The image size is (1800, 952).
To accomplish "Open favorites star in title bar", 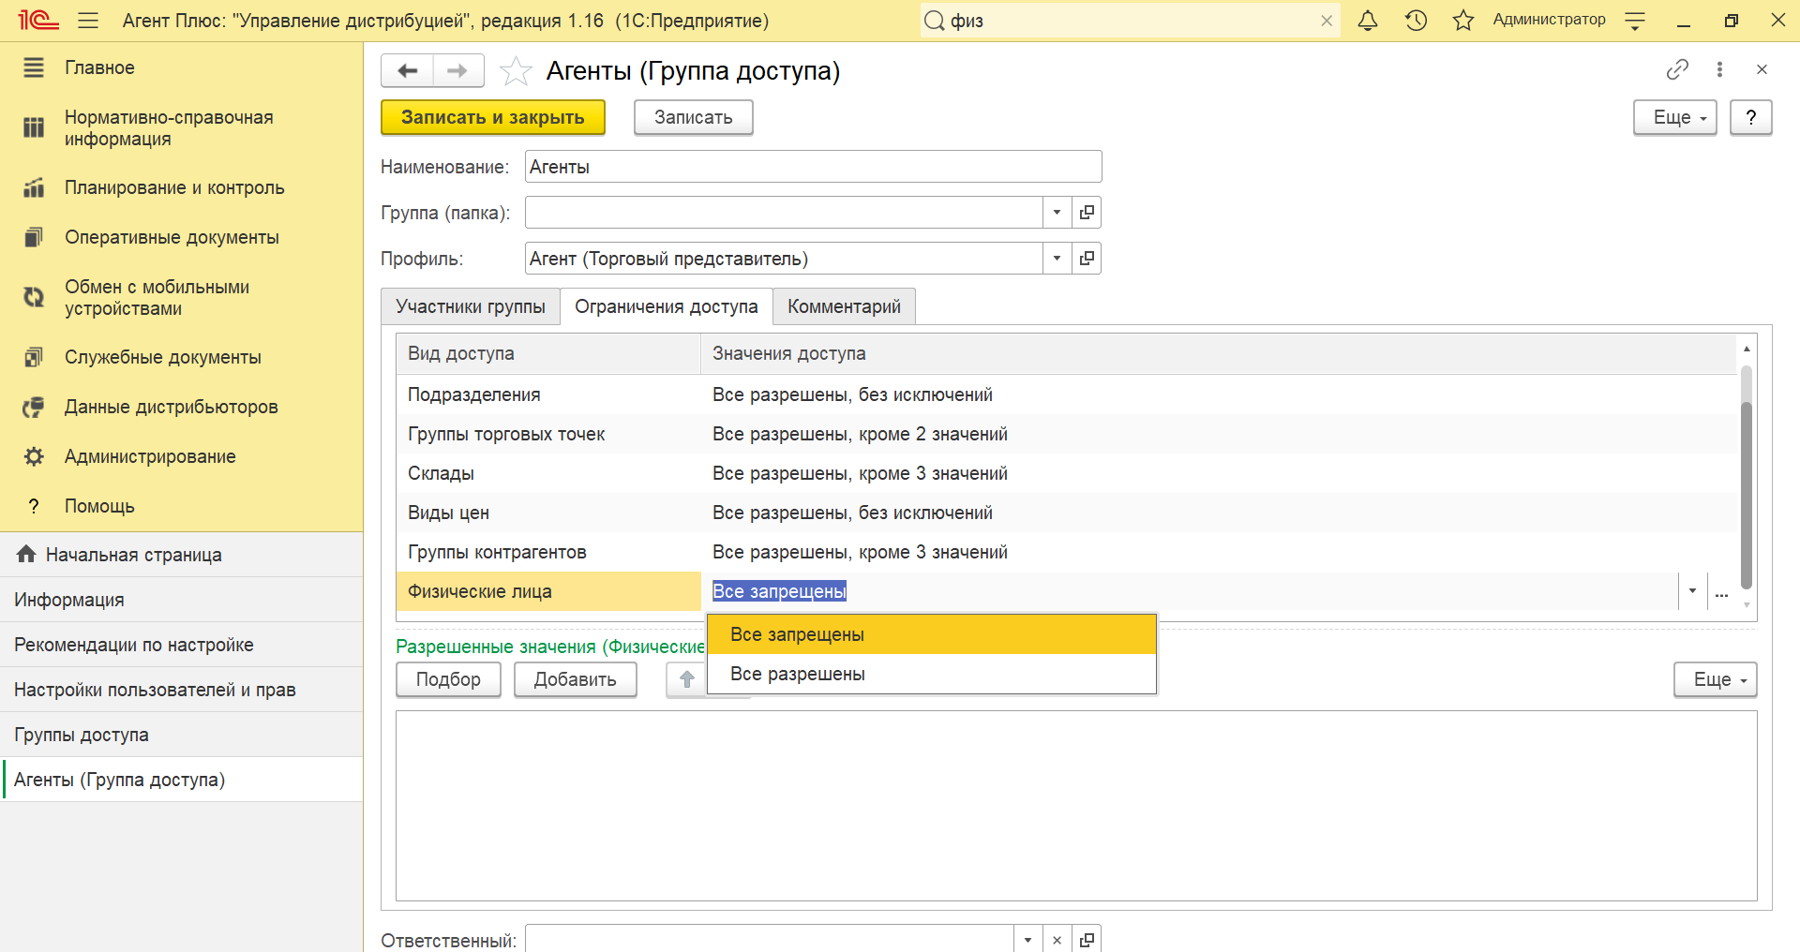I will (x=1463, y=21).
